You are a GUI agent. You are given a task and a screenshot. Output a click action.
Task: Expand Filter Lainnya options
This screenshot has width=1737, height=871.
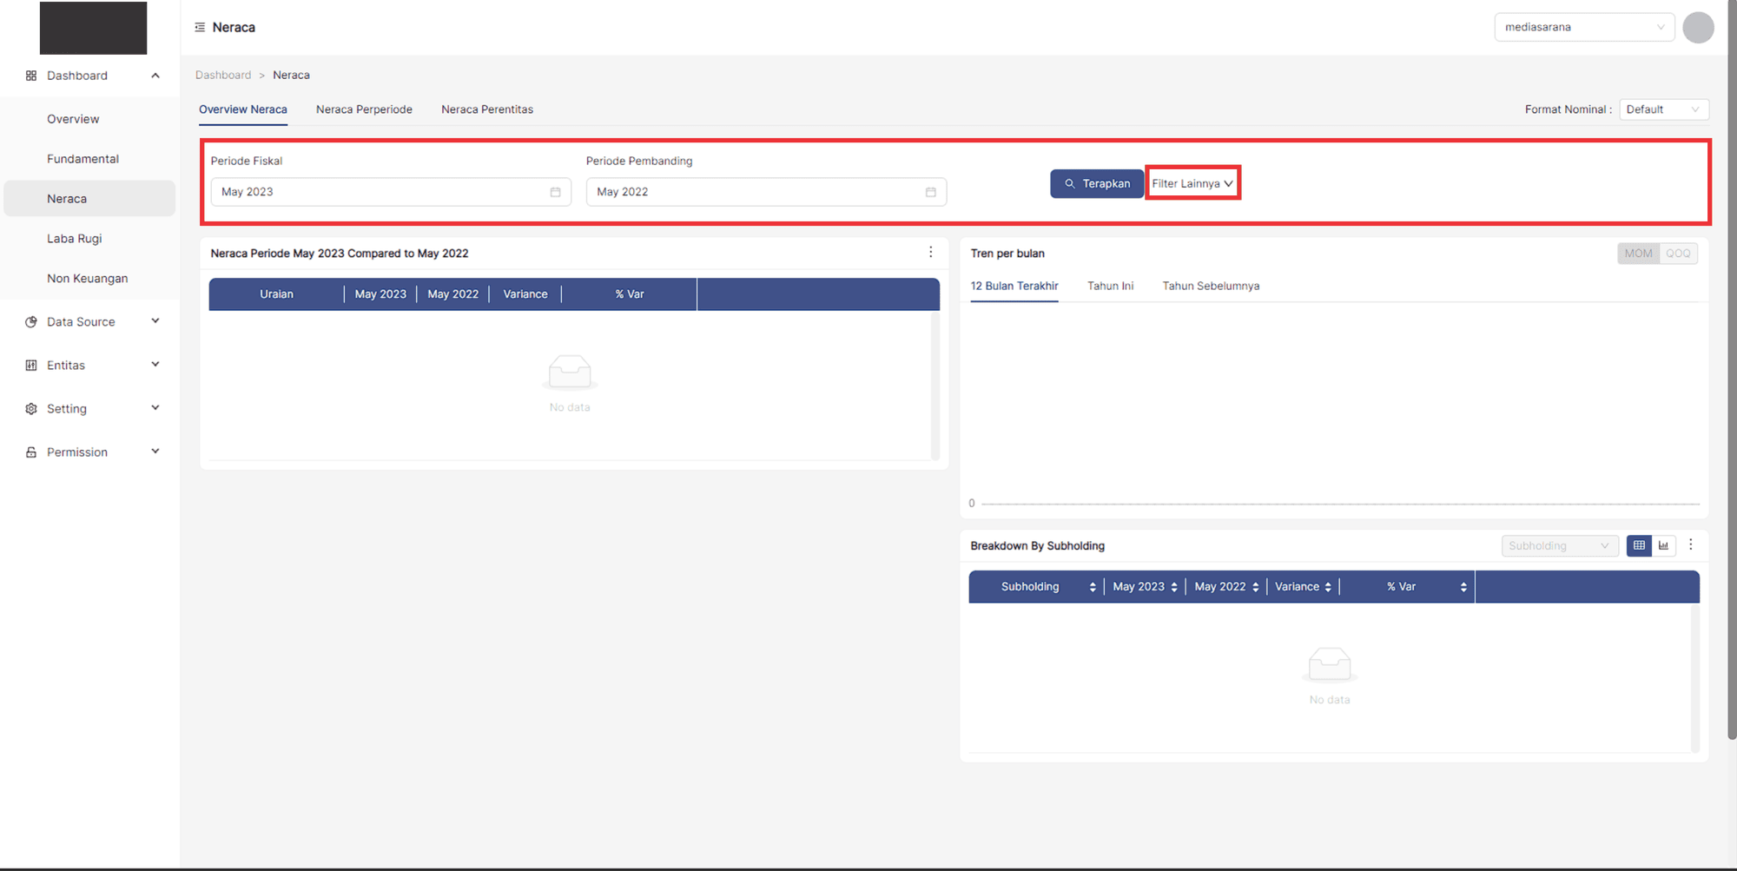coord(1192,183)
